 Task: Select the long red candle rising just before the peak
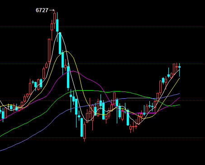click(x=49, y=50)
